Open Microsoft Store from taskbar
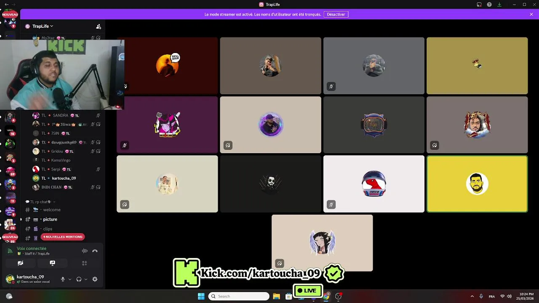This screenshot has width=539, height=303. click(288, 296)
